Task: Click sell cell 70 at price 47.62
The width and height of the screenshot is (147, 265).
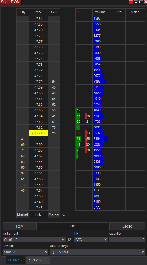Action: [x=54, y=128]
